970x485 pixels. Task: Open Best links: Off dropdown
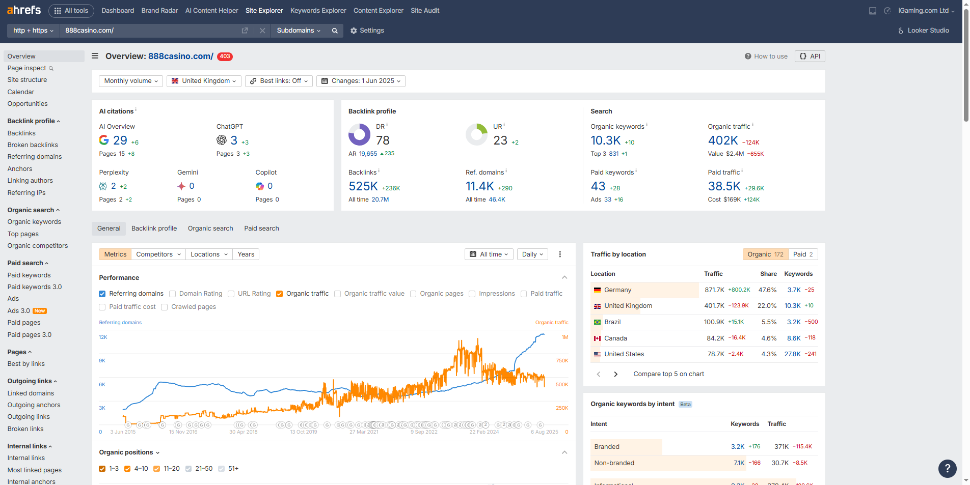pyautogui.click(x=279, y=81)
